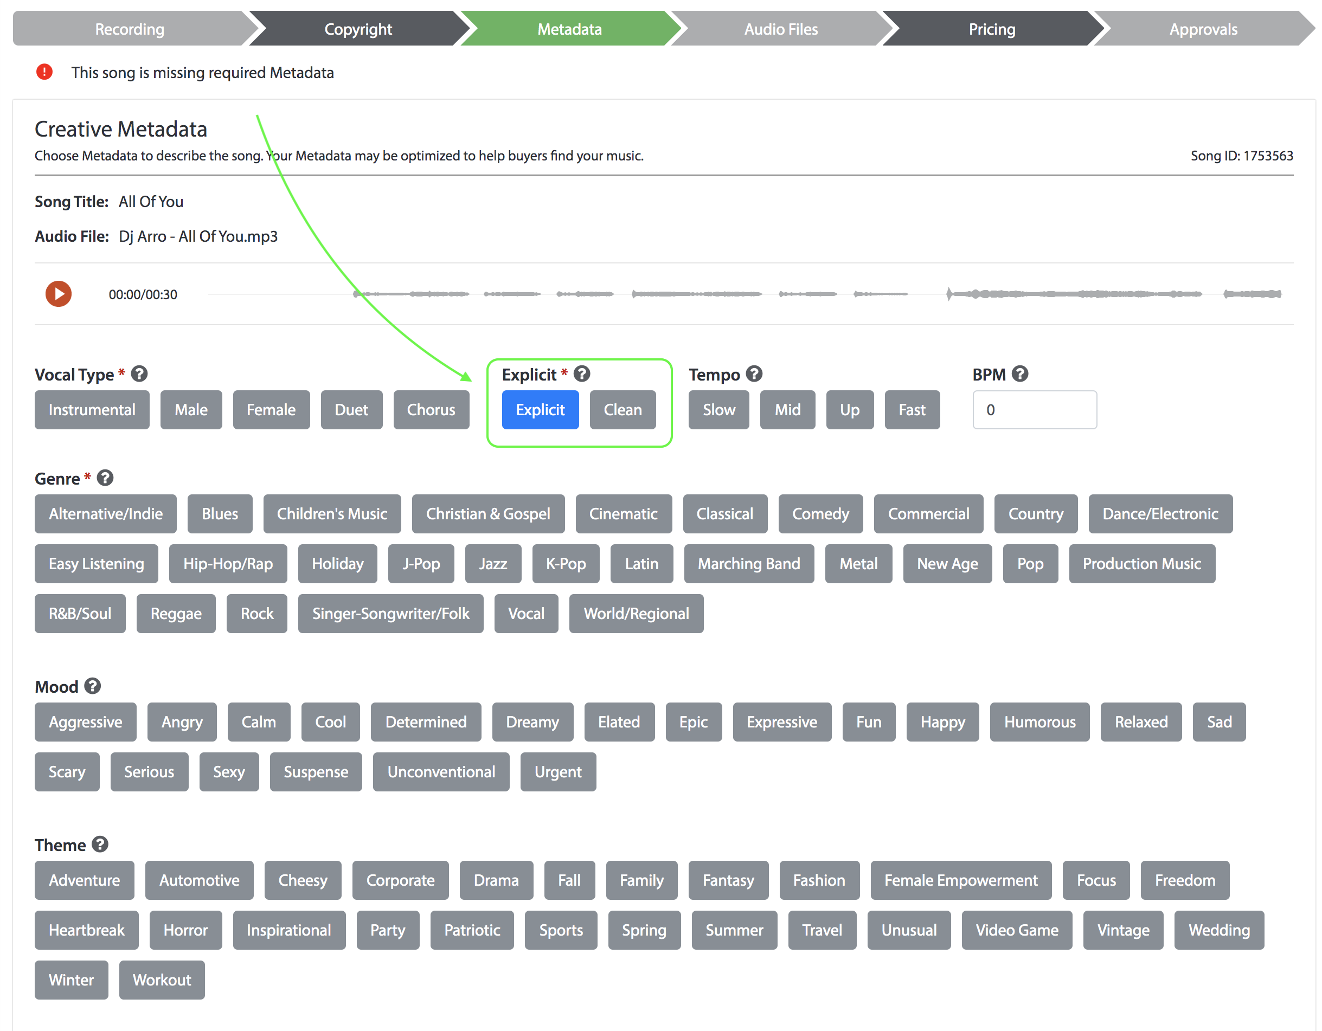Viewport: 1322px width, 1031px height.
Task: Choose the Female Empowerment theme
Action: point(961,880)
